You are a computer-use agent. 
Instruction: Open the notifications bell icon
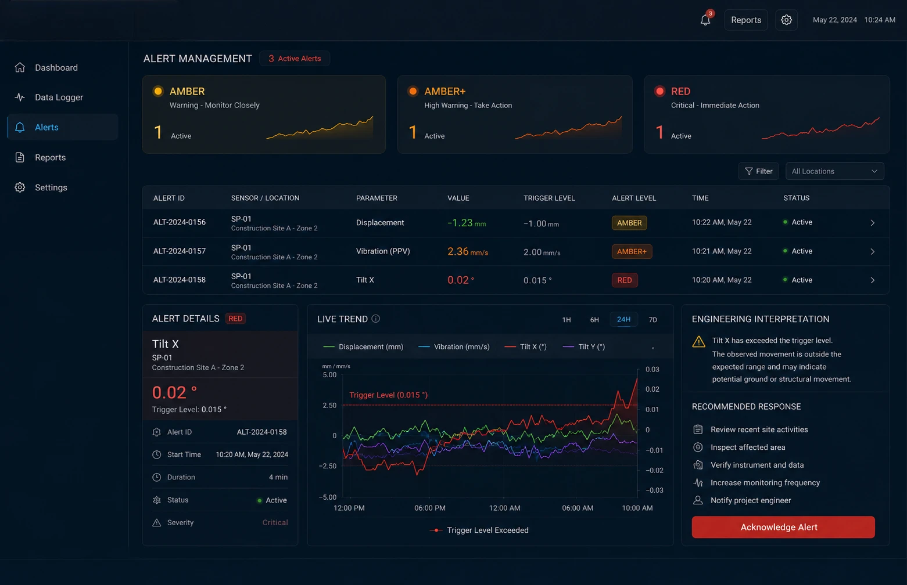[x=705, y=20]
